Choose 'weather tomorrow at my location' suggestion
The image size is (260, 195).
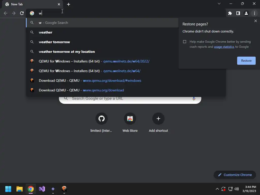(102, 52)
